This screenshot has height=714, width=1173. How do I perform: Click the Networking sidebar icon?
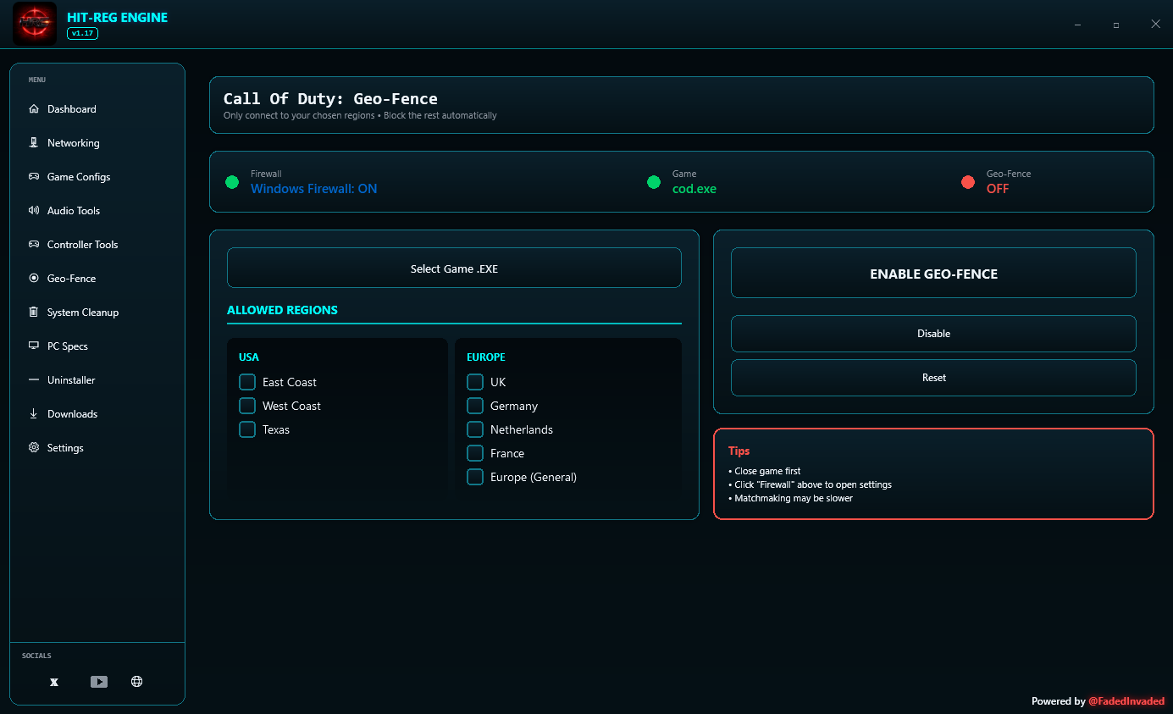click(x=34, y=143)
